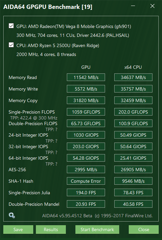
Task: Uncheck the AMD Radeon Vega 8 GPU checkbox
Action: [x=11, y=26]
